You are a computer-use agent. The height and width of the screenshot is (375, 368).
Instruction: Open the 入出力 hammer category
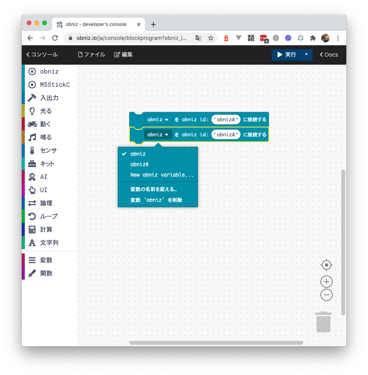pos(49,98)
